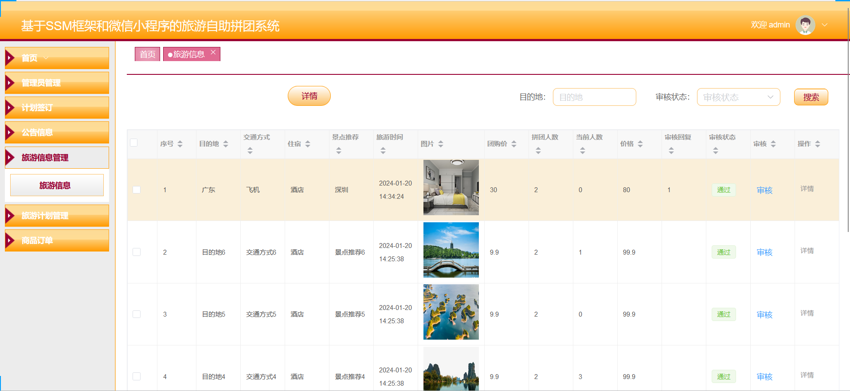
Task: Open 首页 in the sidebar
Action: pos(57,58)
